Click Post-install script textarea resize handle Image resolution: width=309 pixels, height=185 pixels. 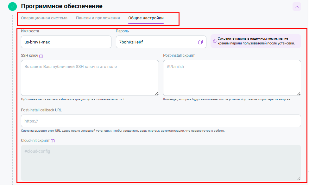point(299,94)
